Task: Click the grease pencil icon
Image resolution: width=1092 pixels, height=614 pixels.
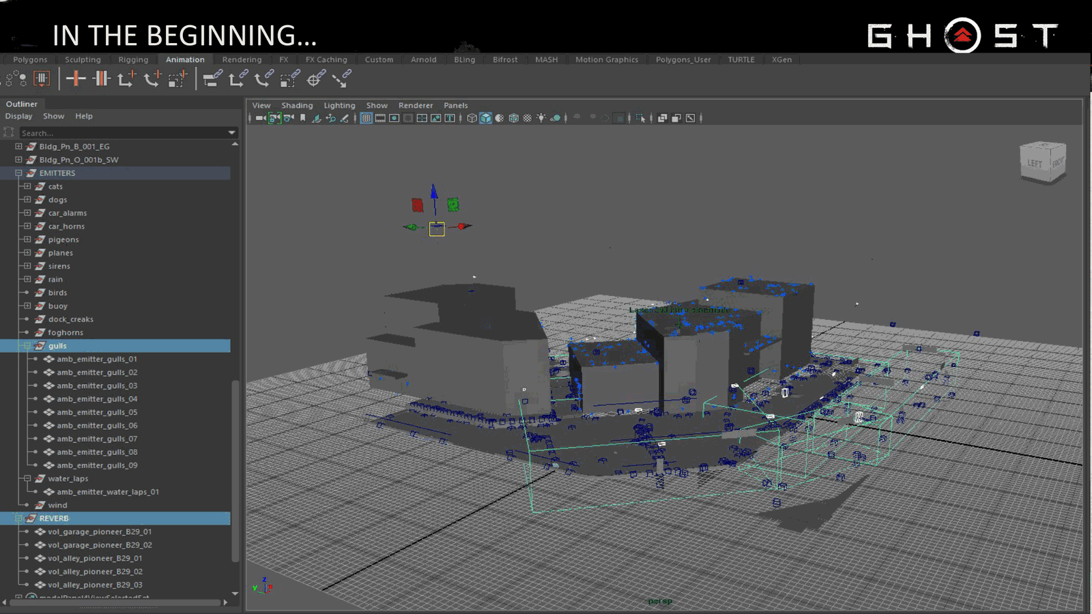Action: 344,118
